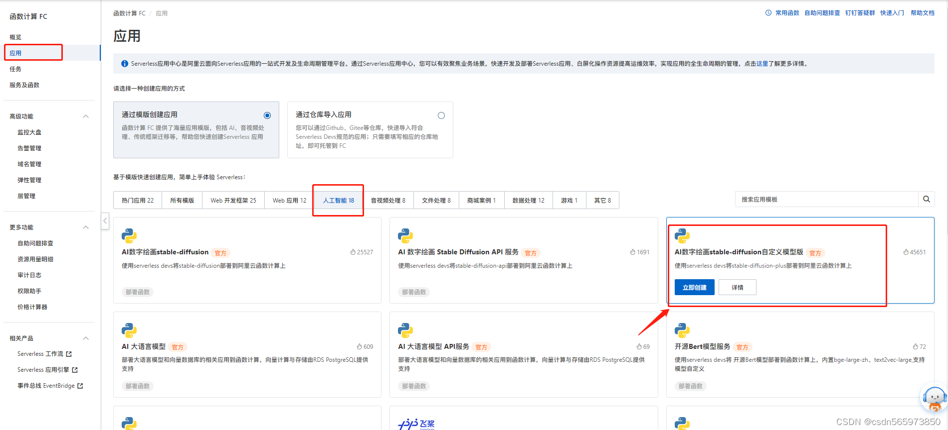Click the search magnifier icon for templates
948x430 pixels.
point(926,199)
